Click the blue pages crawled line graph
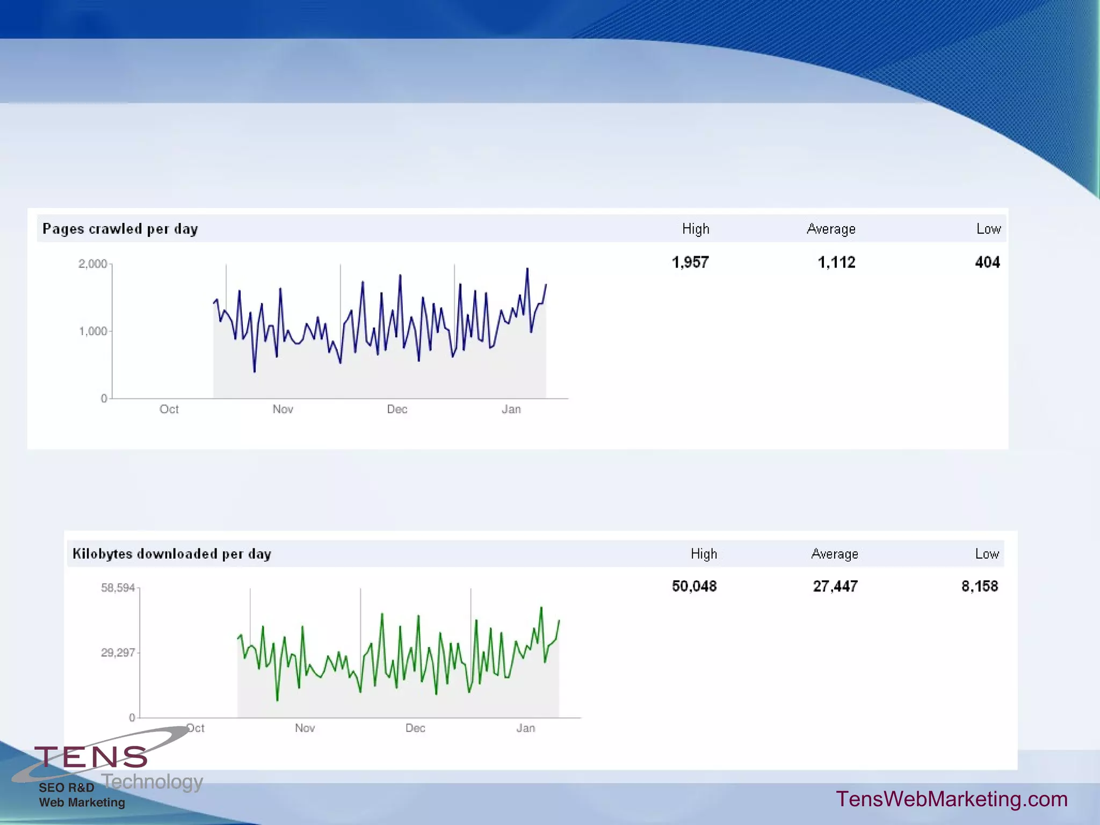Screen dimensions: 1100x825 point(380,320)
